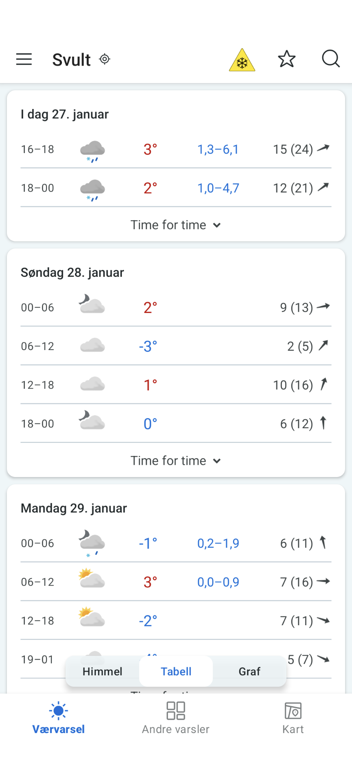Tap the sleet icon for 16–18 today
This screenshot has height=762, width=352.
click(92, 151)
